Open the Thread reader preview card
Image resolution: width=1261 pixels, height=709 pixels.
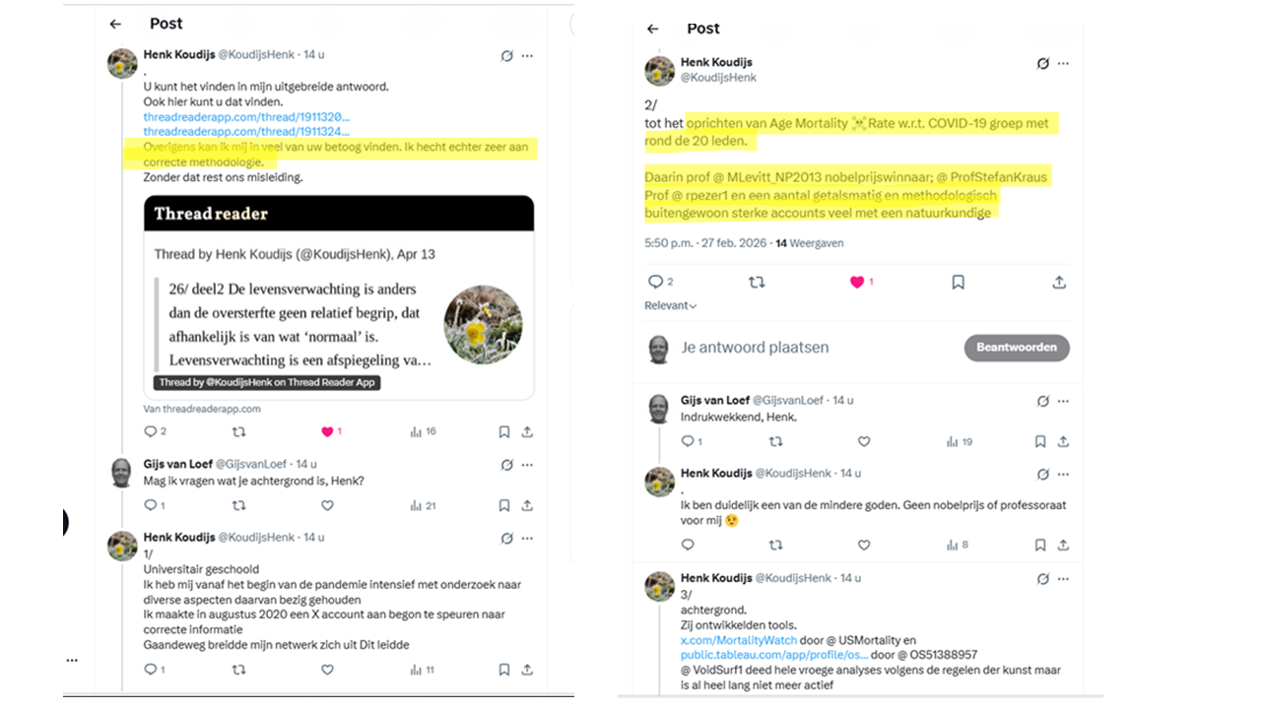339,295
